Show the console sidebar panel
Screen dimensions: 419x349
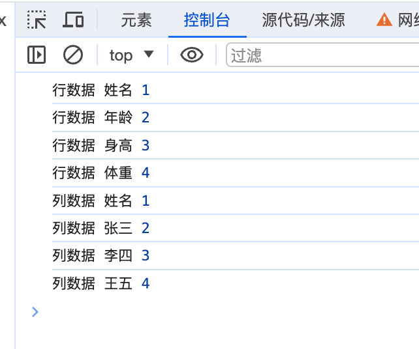(x=37, y=55)
